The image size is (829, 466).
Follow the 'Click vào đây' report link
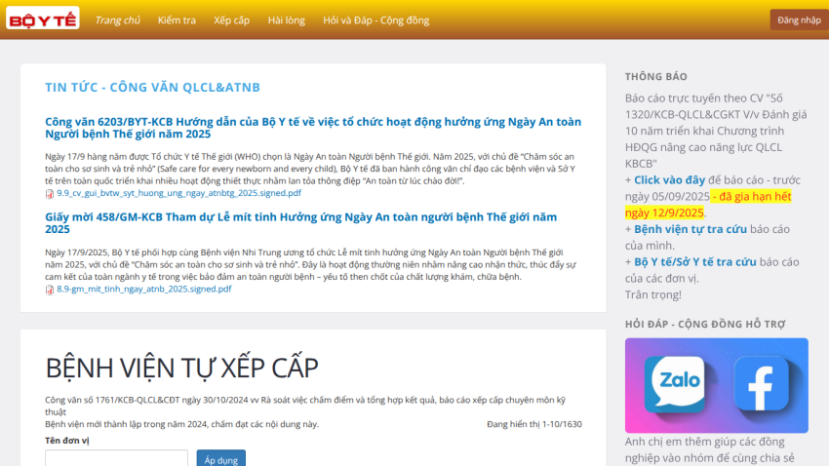click(x=669, y=180)
